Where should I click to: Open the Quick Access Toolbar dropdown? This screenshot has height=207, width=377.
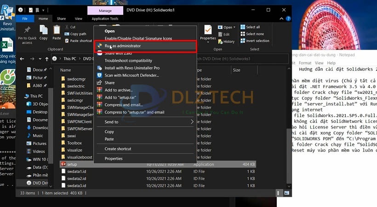(x=43, y=10)
